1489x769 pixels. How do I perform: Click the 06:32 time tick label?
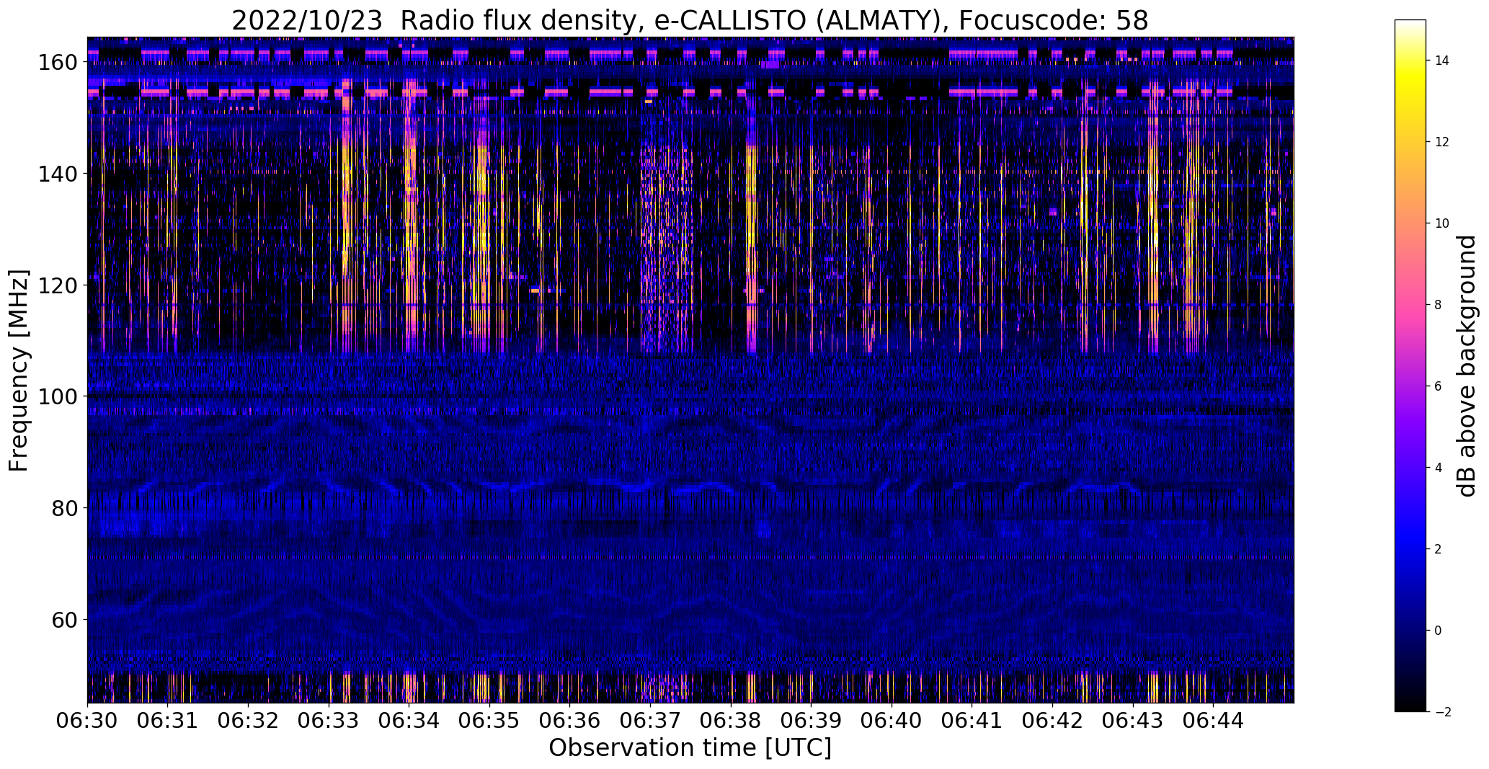(248, 721)
